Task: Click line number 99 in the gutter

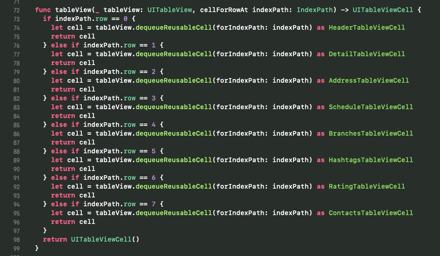Action: click(x=17, y=249)
